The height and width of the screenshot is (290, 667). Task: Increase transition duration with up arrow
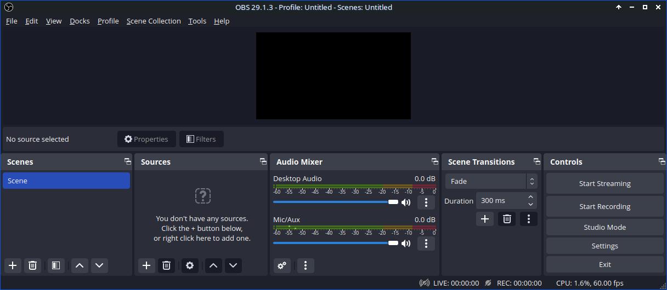coord(530,197)
